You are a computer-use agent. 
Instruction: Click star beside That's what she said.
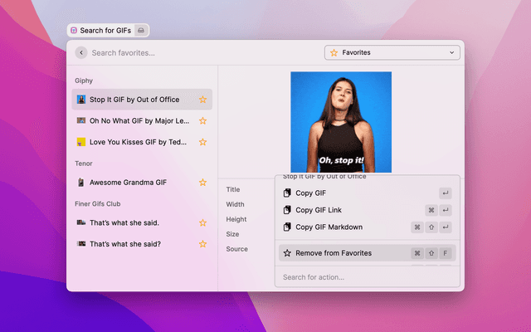click(x=202, y=222)
